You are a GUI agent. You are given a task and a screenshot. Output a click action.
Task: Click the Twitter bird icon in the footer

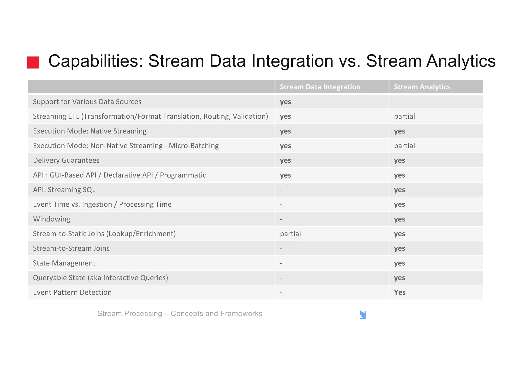[x=363, y=315]
